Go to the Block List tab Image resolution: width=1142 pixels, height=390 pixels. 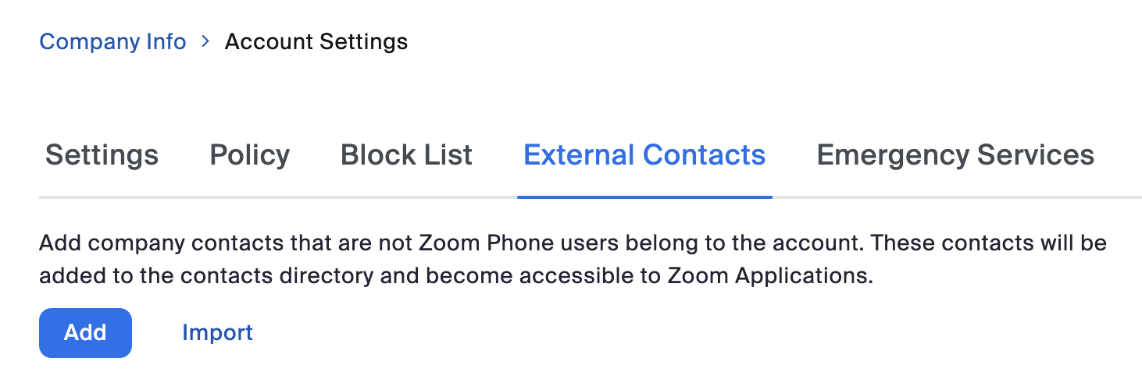(406, 154)
